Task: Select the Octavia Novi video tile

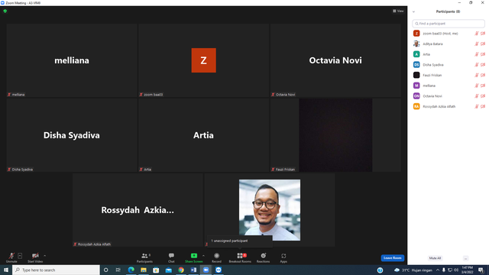Action: tap(335, 60)
